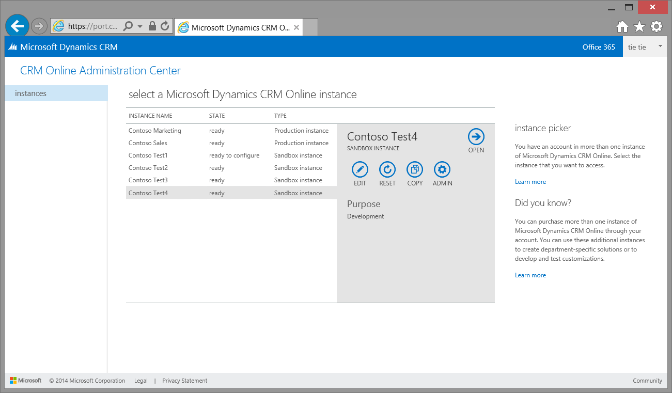Expand the address bar search dropdown arrow
The width and height of the screenshot is (672, 393).
[140, 26]
